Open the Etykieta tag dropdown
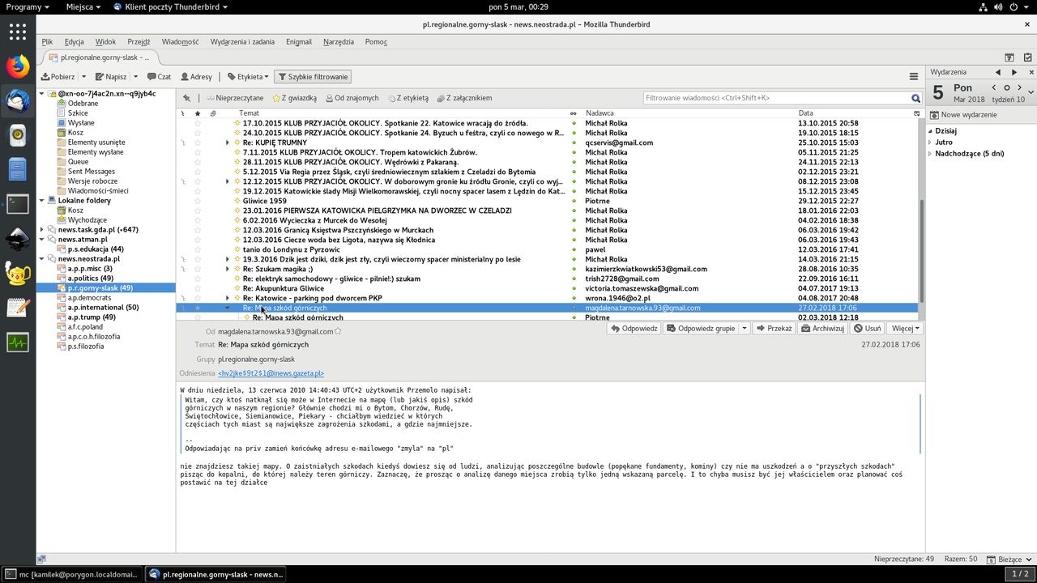The height and width of the screenshot is (583, 1037). [248, 77]
